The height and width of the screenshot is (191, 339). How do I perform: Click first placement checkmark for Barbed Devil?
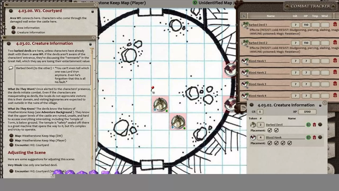coord(270,130)
